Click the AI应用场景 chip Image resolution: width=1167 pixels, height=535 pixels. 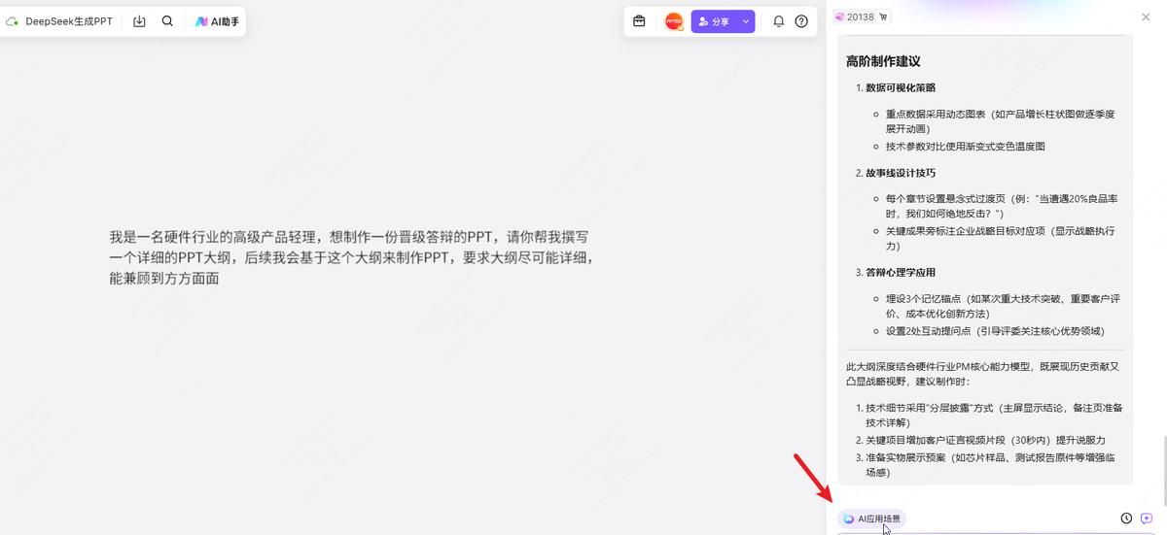872,518
